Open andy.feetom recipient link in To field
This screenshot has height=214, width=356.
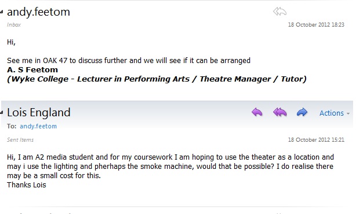(38, 126)
